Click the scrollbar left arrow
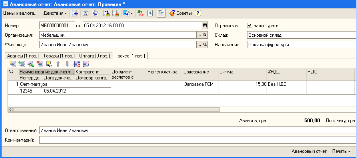357x158 pixels. tap(10, 109)
